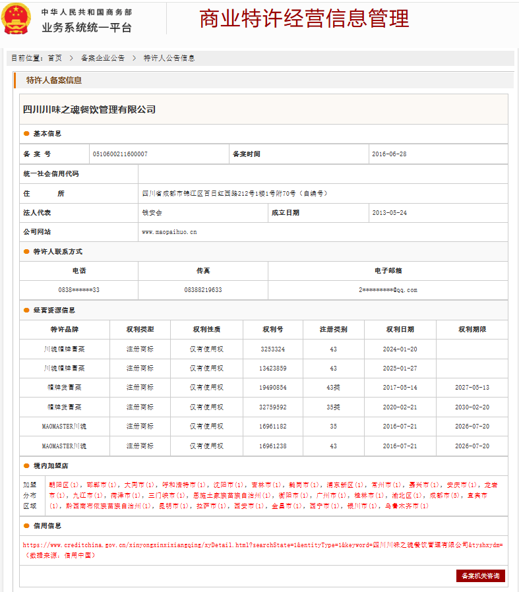Click right number 3253324

click(273, 349)
